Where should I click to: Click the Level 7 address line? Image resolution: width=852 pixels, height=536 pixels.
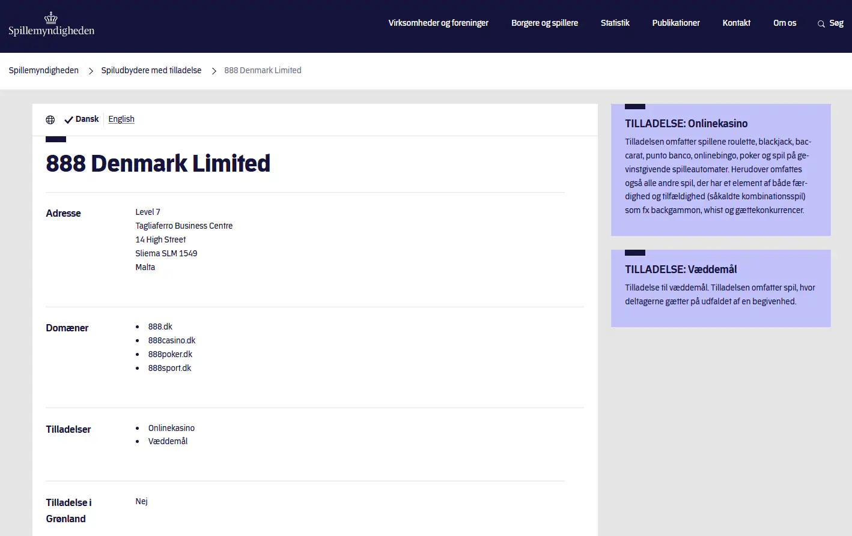tap(148, 212)
